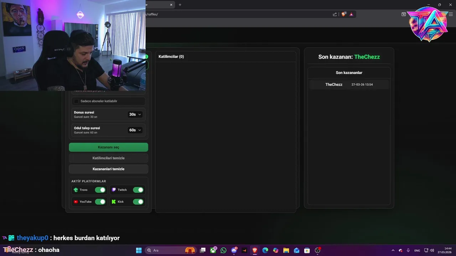Open the Donus suresi 30s dropdown
The image size is (456, 256).
point(135,114)
